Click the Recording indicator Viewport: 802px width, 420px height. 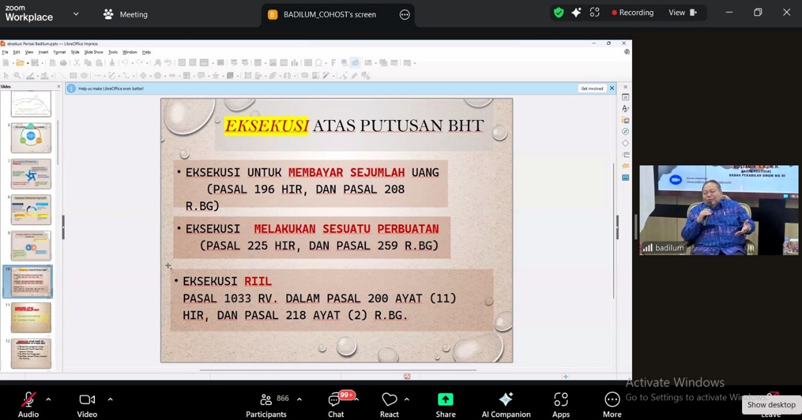(632, 13)
